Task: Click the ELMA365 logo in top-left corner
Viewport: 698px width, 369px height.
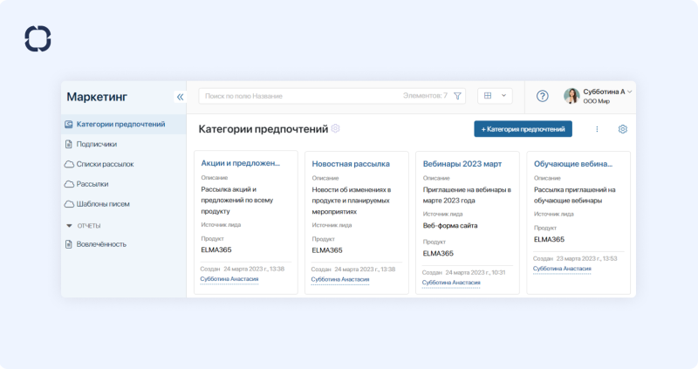Action: coord(38,38)
